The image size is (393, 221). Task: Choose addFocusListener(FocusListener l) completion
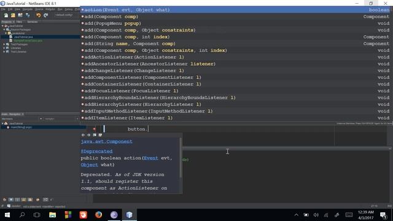pyautogui.click(x=235, y=91)
